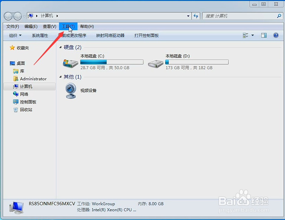The image size is (285, 220).
Task: Open the 帮助(H) menu
Action: (87, 27)
